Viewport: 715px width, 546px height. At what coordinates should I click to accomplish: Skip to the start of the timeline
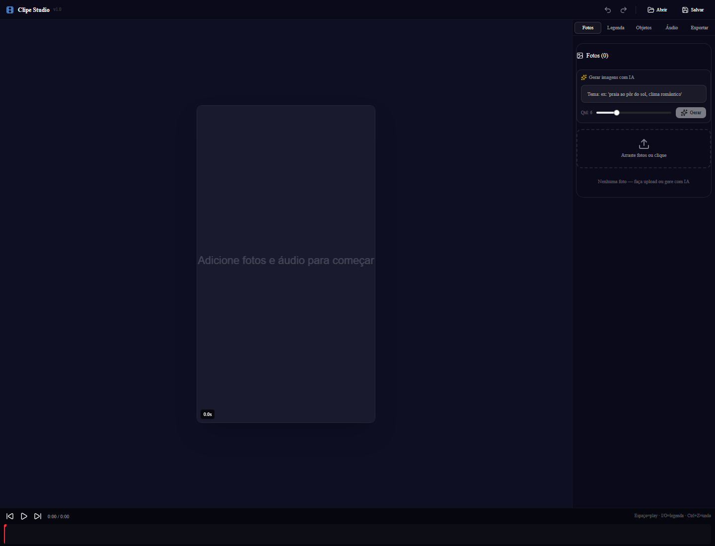pyautogui.click(x=10, y=516)
